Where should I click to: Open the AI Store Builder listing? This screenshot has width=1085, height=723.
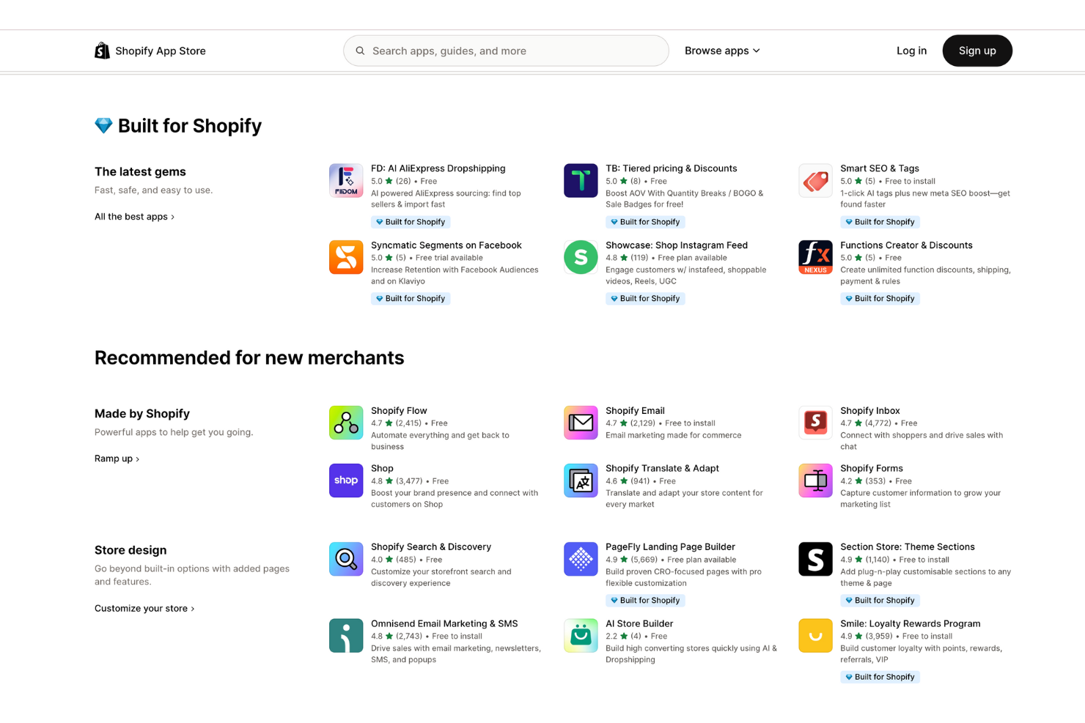click(640, 623)
